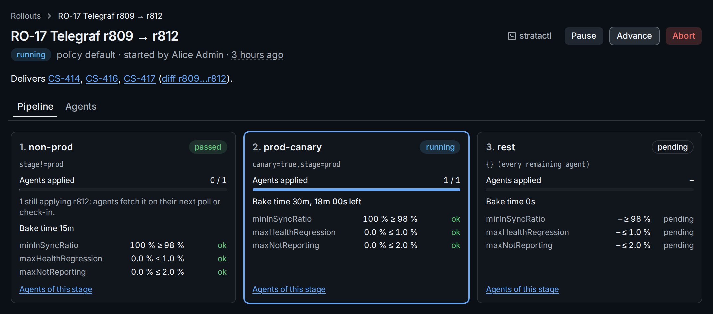Open the CS-414 change link
Viewport: 713px width, 314px height.
click(x=64, y=79)
